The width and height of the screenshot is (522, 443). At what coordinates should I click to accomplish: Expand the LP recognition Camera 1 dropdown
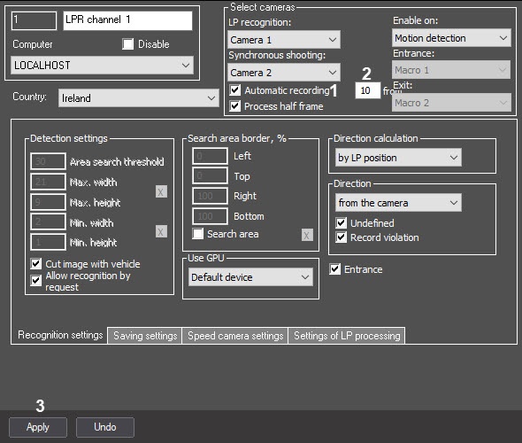point(284,40)
